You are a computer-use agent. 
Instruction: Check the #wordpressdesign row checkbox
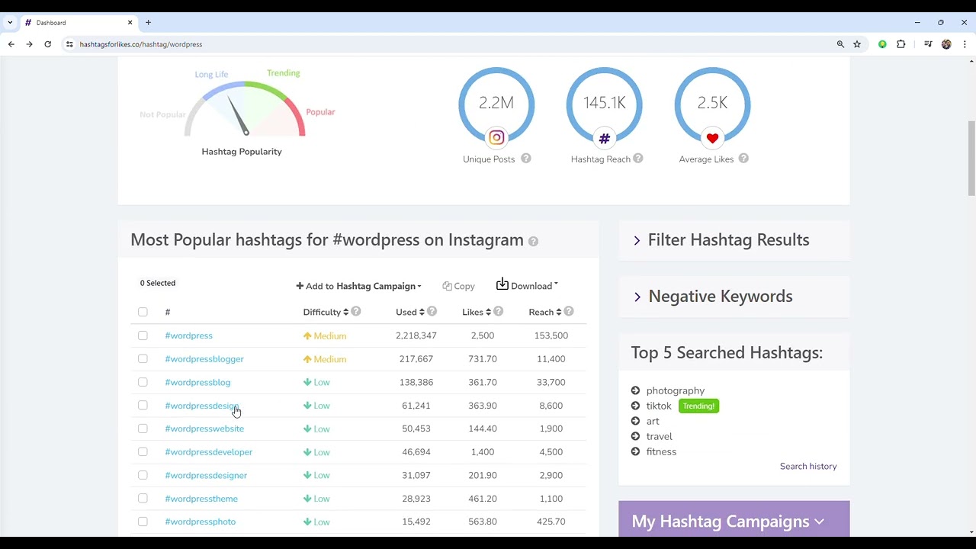(x=143, y=406)
